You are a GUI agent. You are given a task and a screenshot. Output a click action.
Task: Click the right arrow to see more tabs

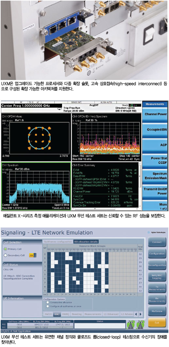pos(141,314)
